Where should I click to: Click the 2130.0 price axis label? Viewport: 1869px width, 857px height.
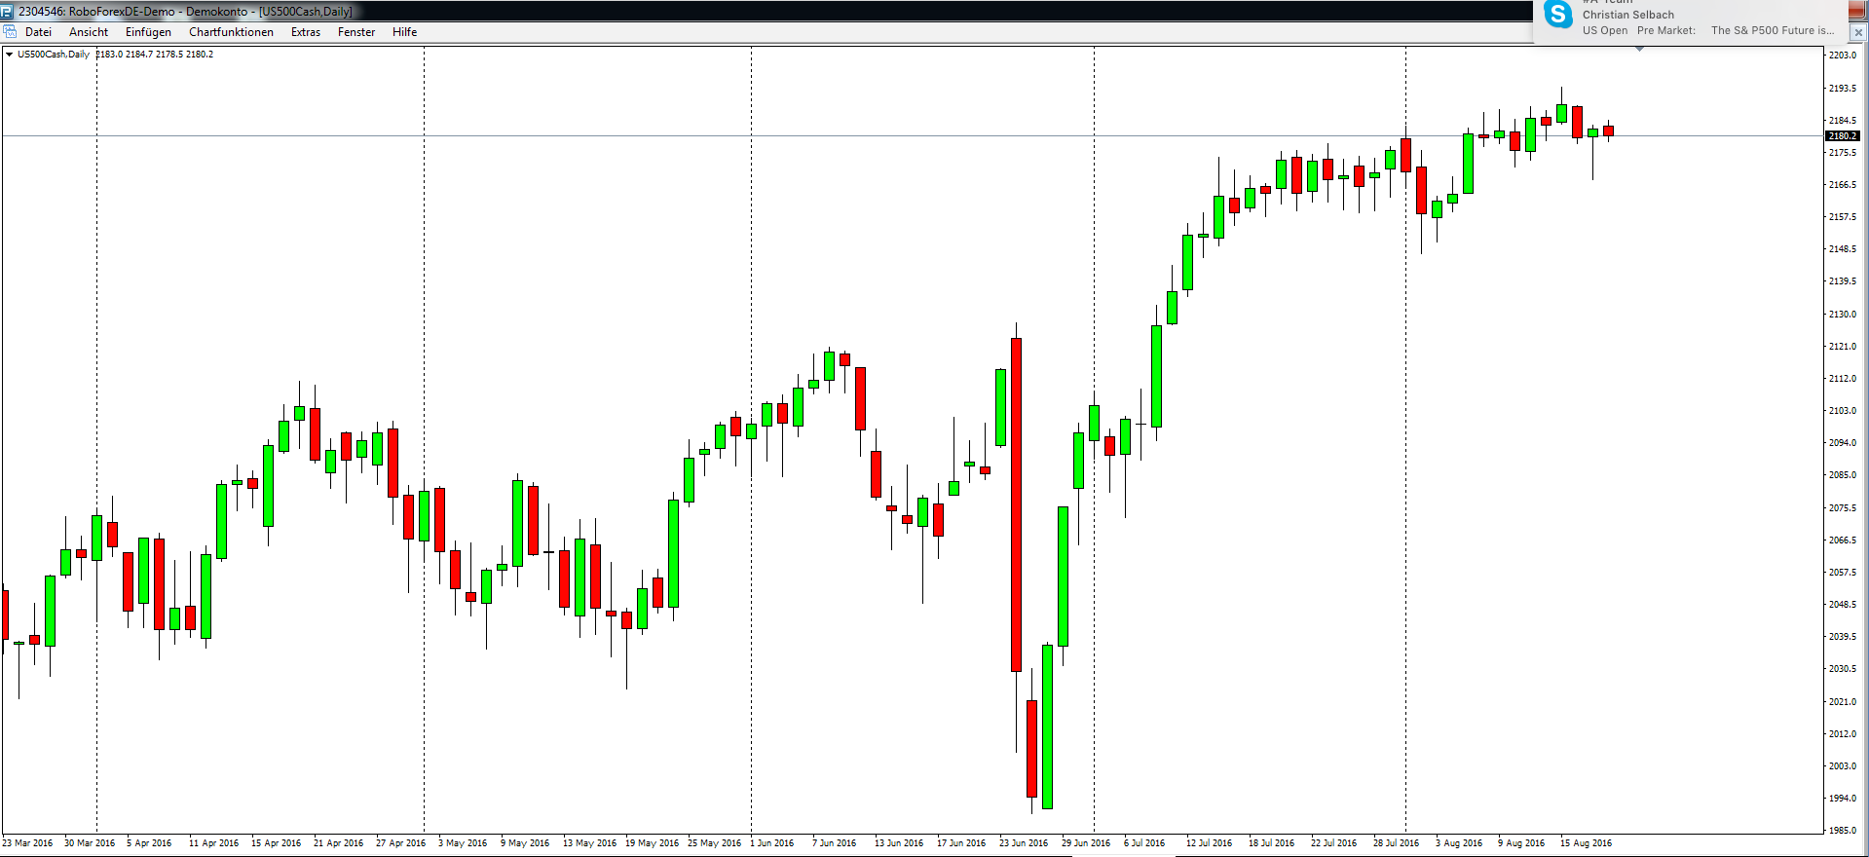point(1843,315)
